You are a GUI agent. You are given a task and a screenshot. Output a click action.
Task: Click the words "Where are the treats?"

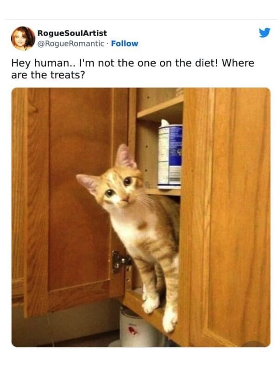pyautogui.click(x=133, y=69)
